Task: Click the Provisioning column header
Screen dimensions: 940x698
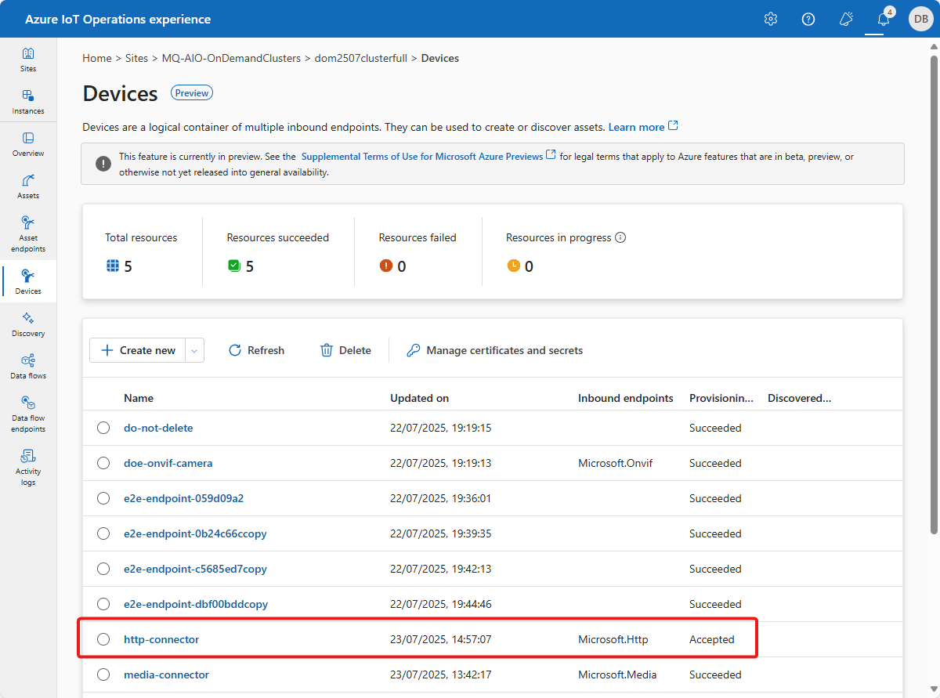Action: click(x=721, y=398)
